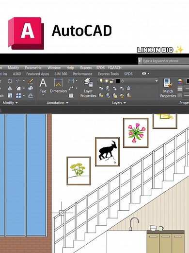Select the Rotate tool in Modify panel

pyautogui.click(x=10, y=81)
